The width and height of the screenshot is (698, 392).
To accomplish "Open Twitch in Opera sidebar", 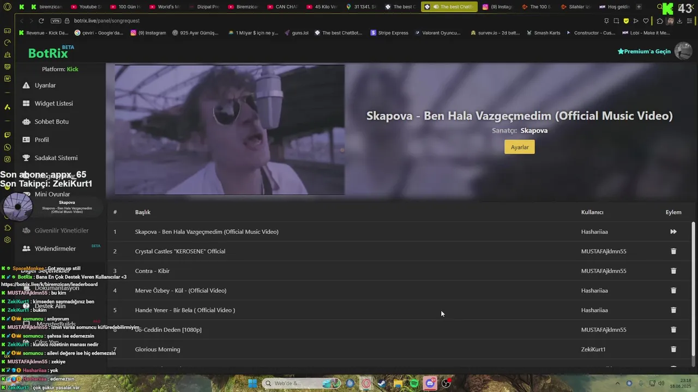I will (x=7, y=134).
